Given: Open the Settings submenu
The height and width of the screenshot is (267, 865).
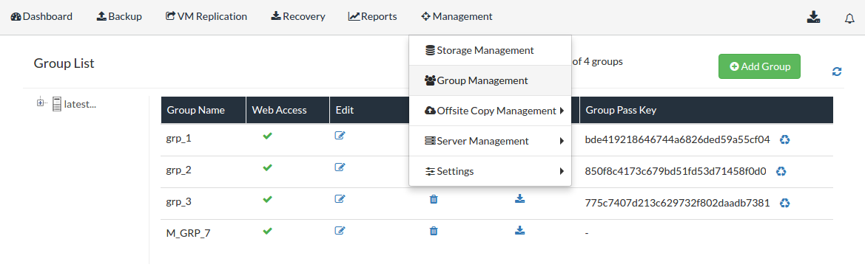Looking at the screenshot, I should 490,171.
